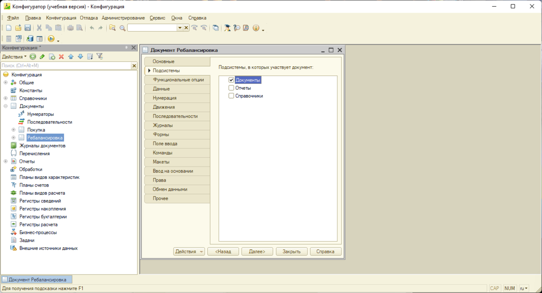Select Внешние источники данных in the tree
The height and width of the screenshot is (293, 542).
(x=48, y=248)
